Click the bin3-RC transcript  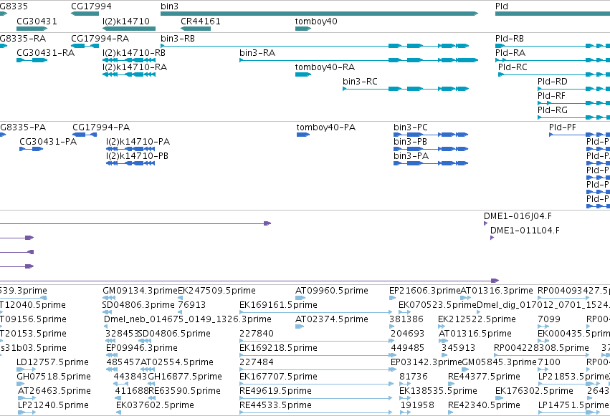pos(406,89)
